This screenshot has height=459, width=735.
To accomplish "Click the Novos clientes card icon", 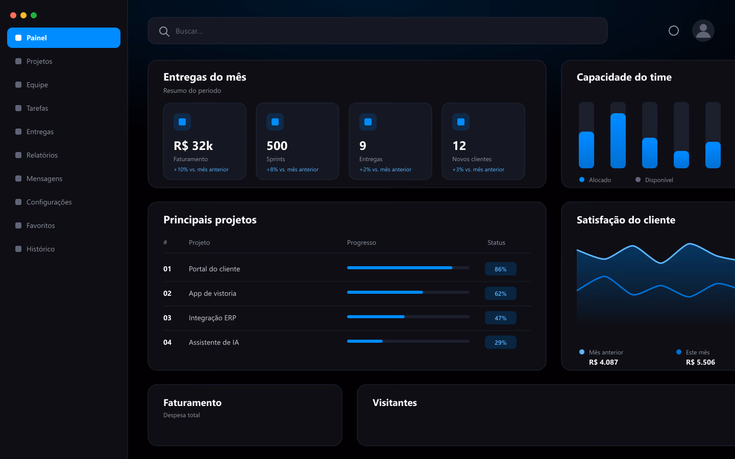I will (x=461, y=122).
